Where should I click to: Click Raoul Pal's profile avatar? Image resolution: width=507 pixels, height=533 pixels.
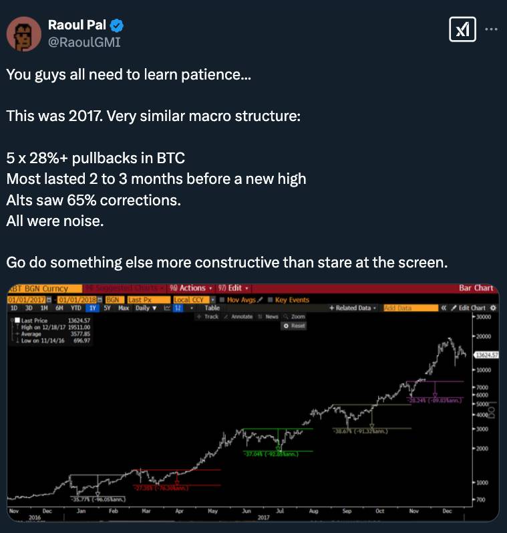[24, 34]
